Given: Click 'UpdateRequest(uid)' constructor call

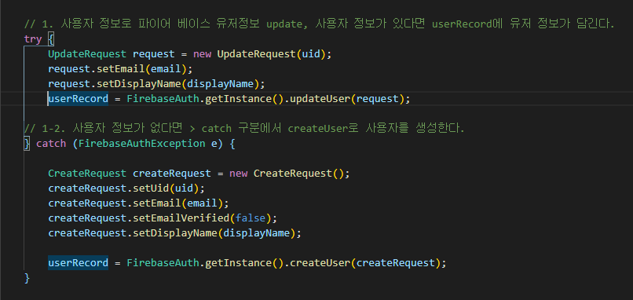Looking at the screenshot, I should point(271,54).
